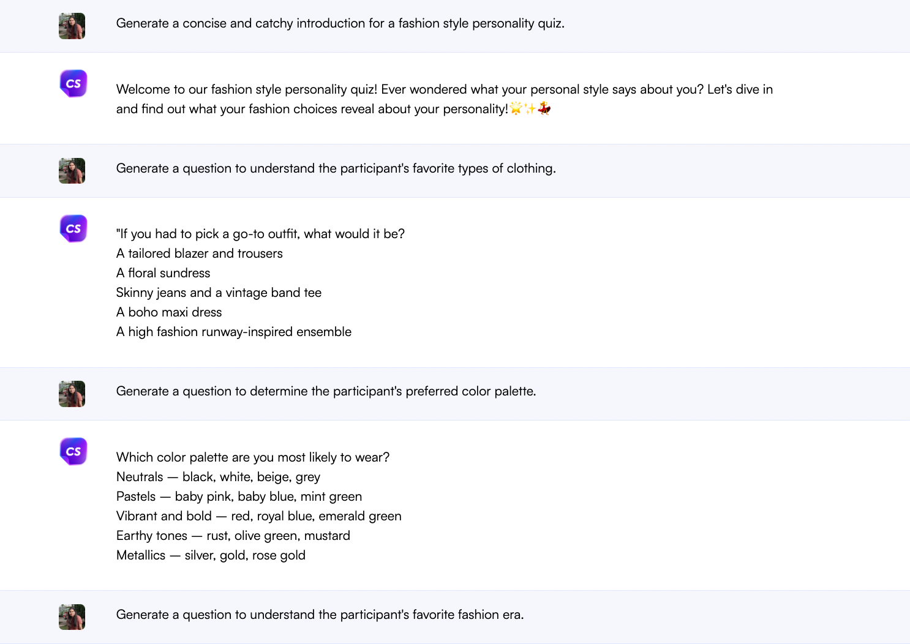Click the prompt about favorite fashion era
Screen dimensions: 910x644
[x=320, y=615]
